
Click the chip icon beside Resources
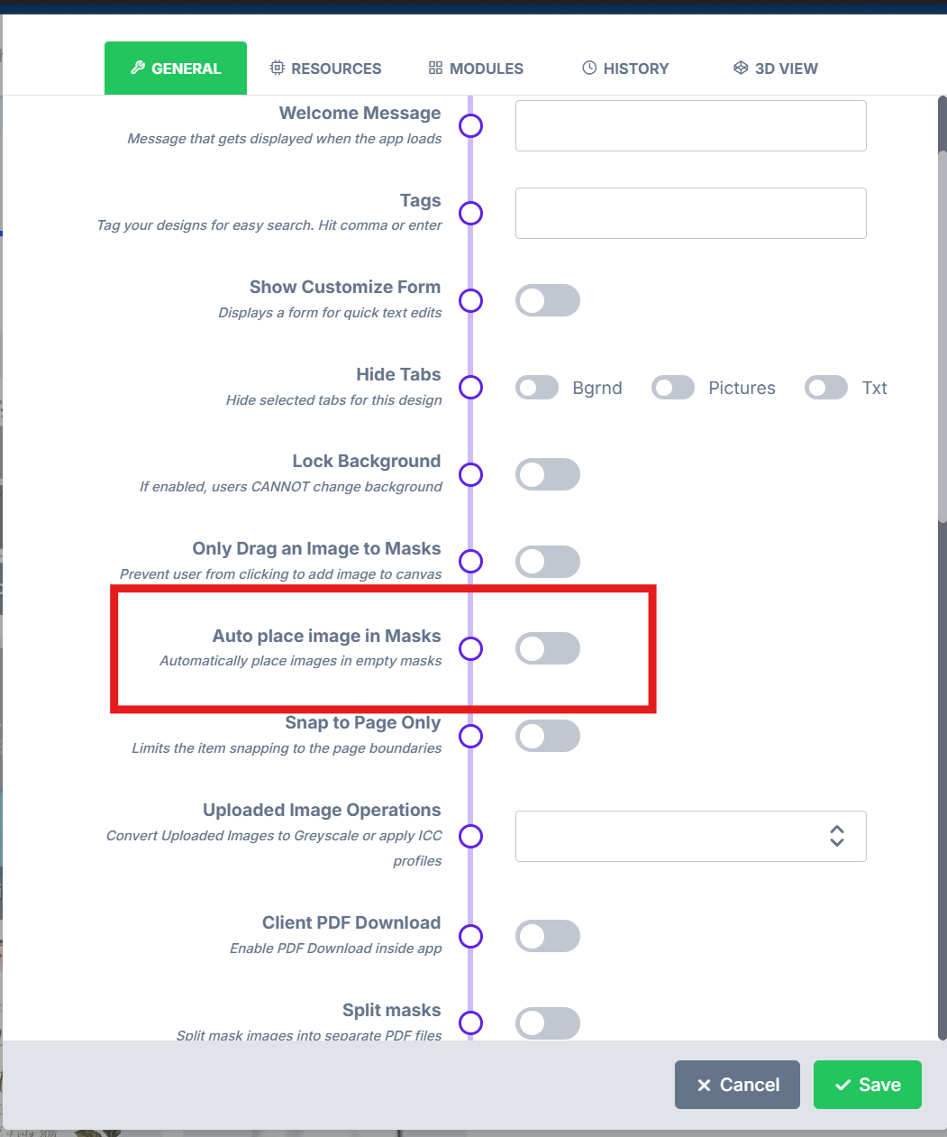click(x=278, y=68)
